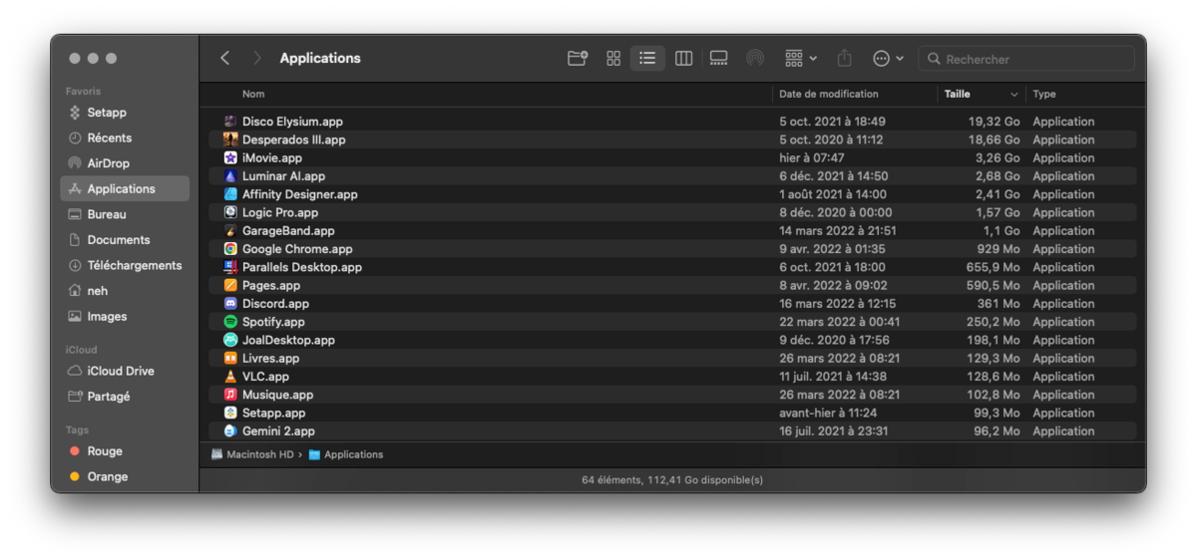
Task: Click the Setapp app icon in file list
Action: coord(230,413)
